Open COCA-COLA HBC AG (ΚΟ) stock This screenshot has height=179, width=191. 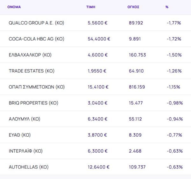coord(37,39)
